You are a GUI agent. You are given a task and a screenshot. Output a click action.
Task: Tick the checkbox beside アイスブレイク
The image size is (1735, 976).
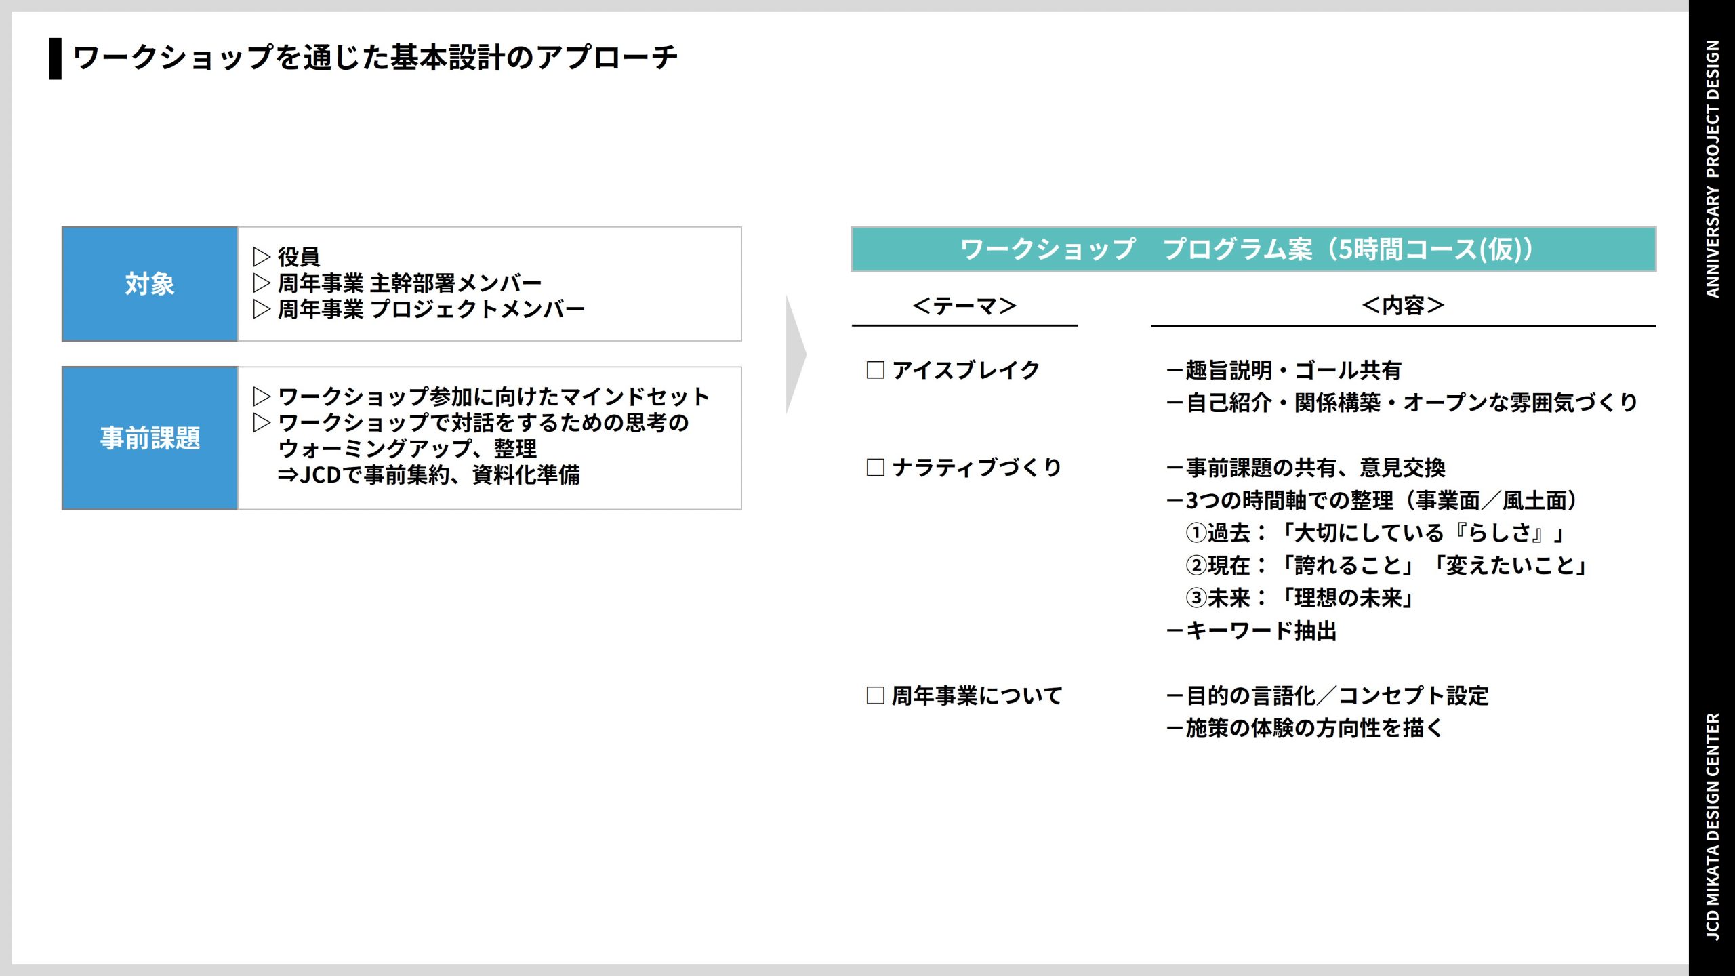875,370
